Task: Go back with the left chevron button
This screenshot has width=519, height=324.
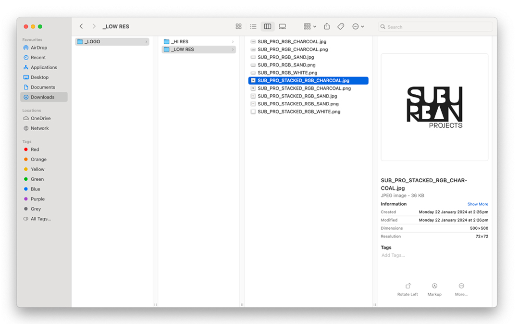Action: [81, 26]
